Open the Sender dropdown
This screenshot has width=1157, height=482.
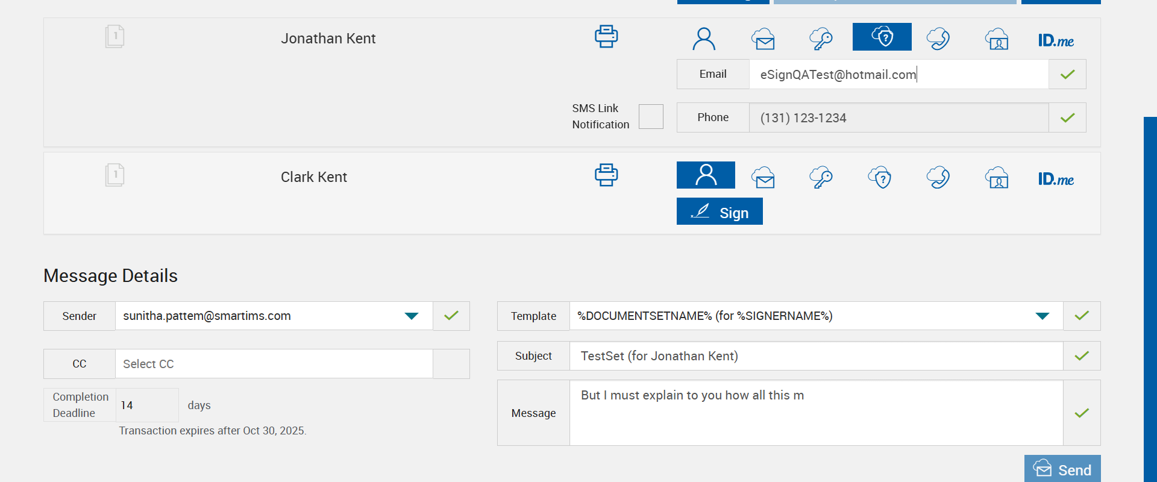tap(412, 316)
